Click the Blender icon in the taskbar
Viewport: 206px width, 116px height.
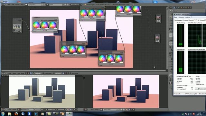pos(62,114)
